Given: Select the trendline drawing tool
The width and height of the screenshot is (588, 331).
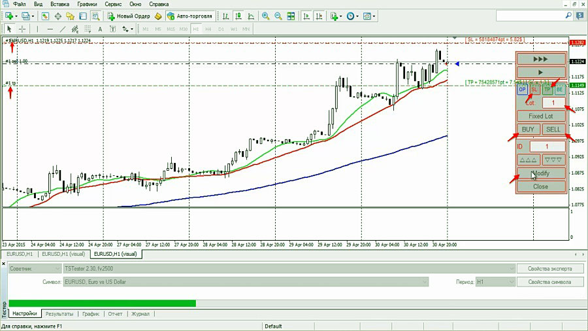Looking at the screenshot, I should pos(63,29).
